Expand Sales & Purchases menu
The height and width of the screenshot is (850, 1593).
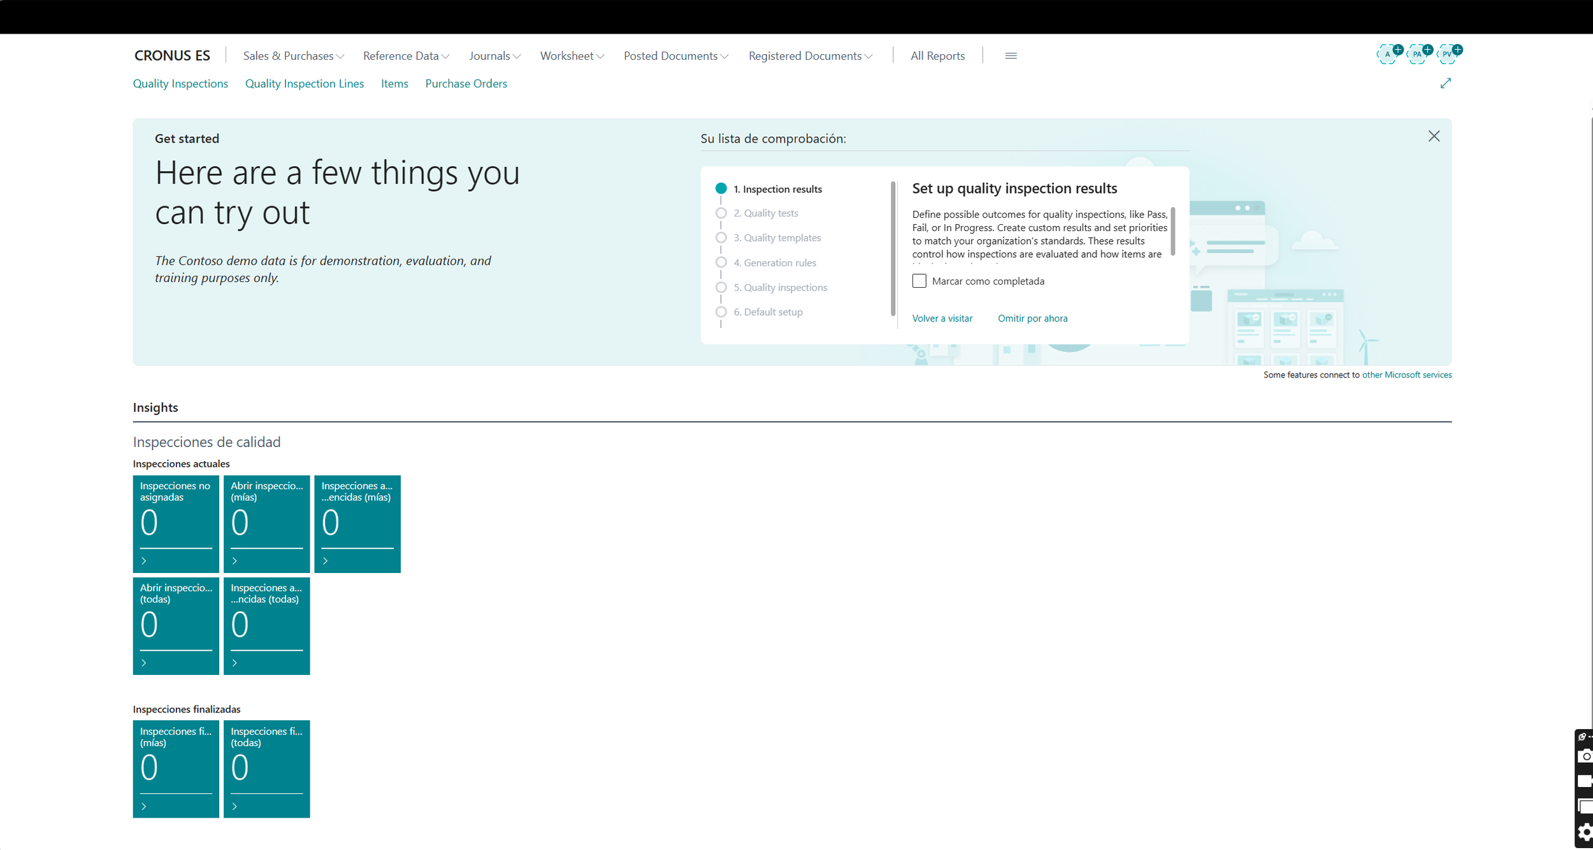click(293, 56)
